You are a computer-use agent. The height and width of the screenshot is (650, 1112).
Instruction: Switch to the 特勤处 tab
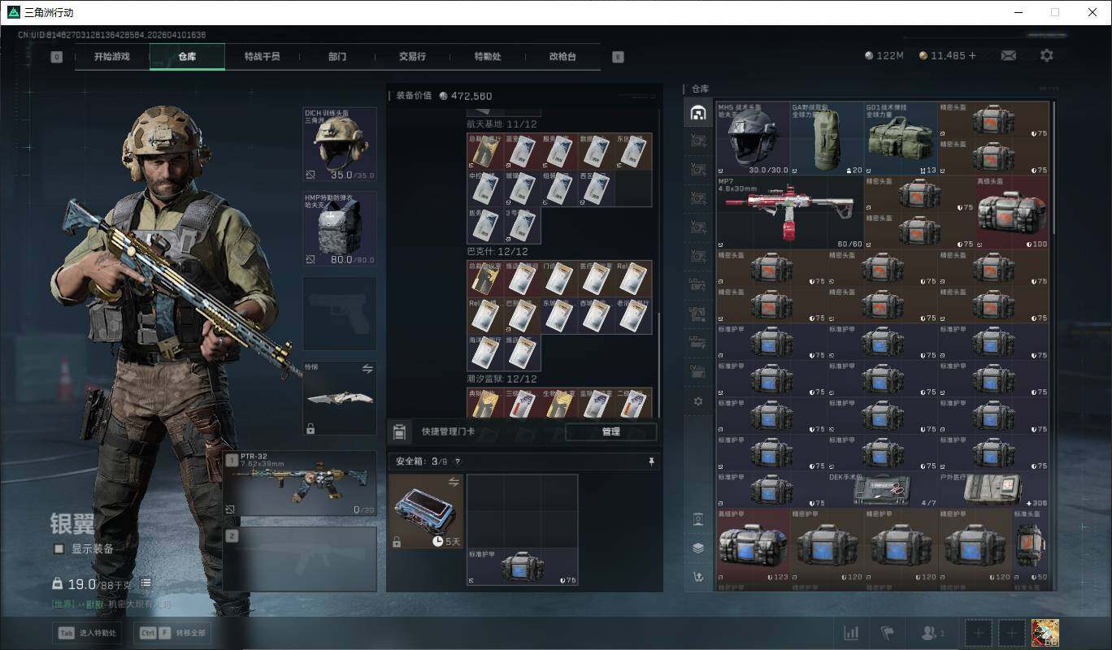pyautogui.click(x=488, y=57)
